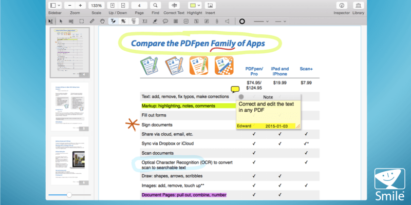Image resolution: width=411 pixels, height=205 pixels.
Task: Select page 4 thumbnail in sidebar
Action: (70, 53)
